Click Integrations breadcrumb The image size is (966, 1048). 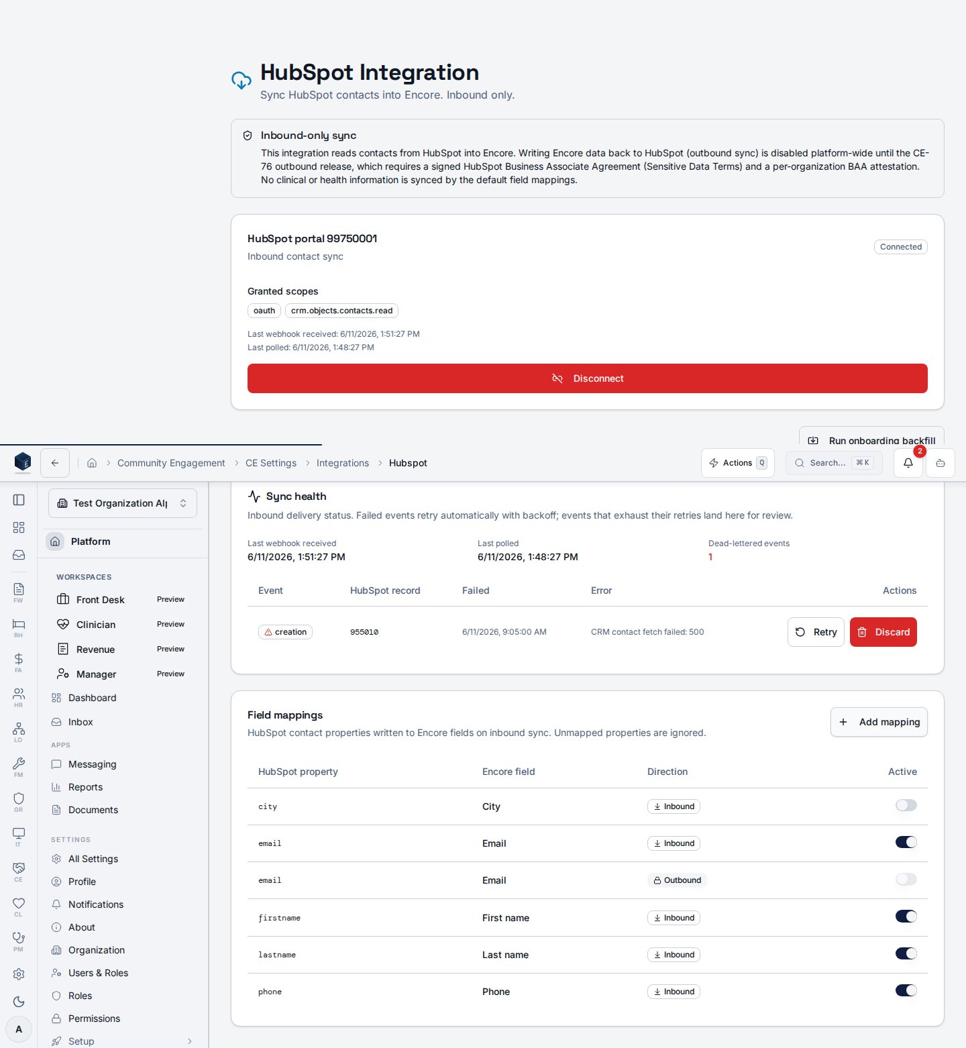[343, 463]
